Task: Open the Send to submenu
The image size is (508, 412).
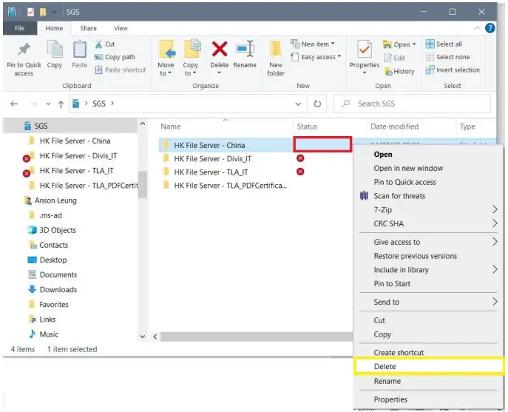Action: (494, 302)
